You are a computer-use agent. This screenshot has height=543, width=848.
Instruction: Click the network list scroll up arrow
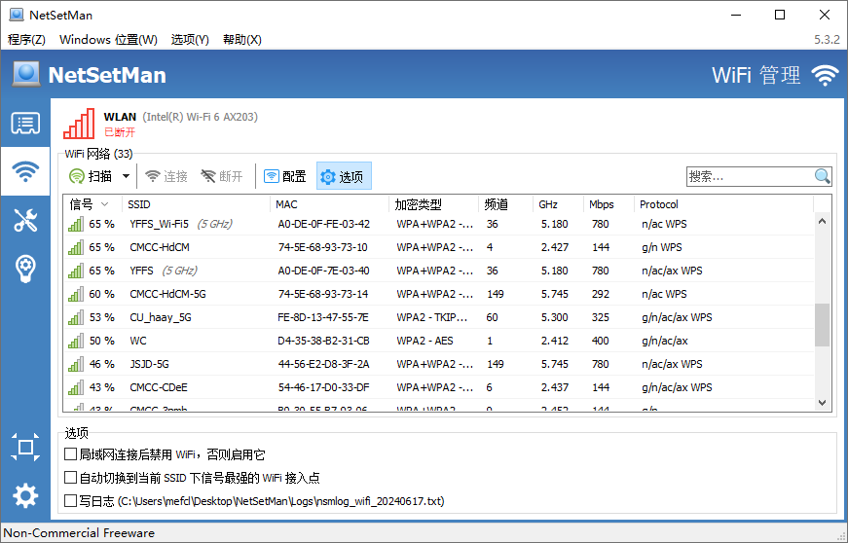(822, 221)
